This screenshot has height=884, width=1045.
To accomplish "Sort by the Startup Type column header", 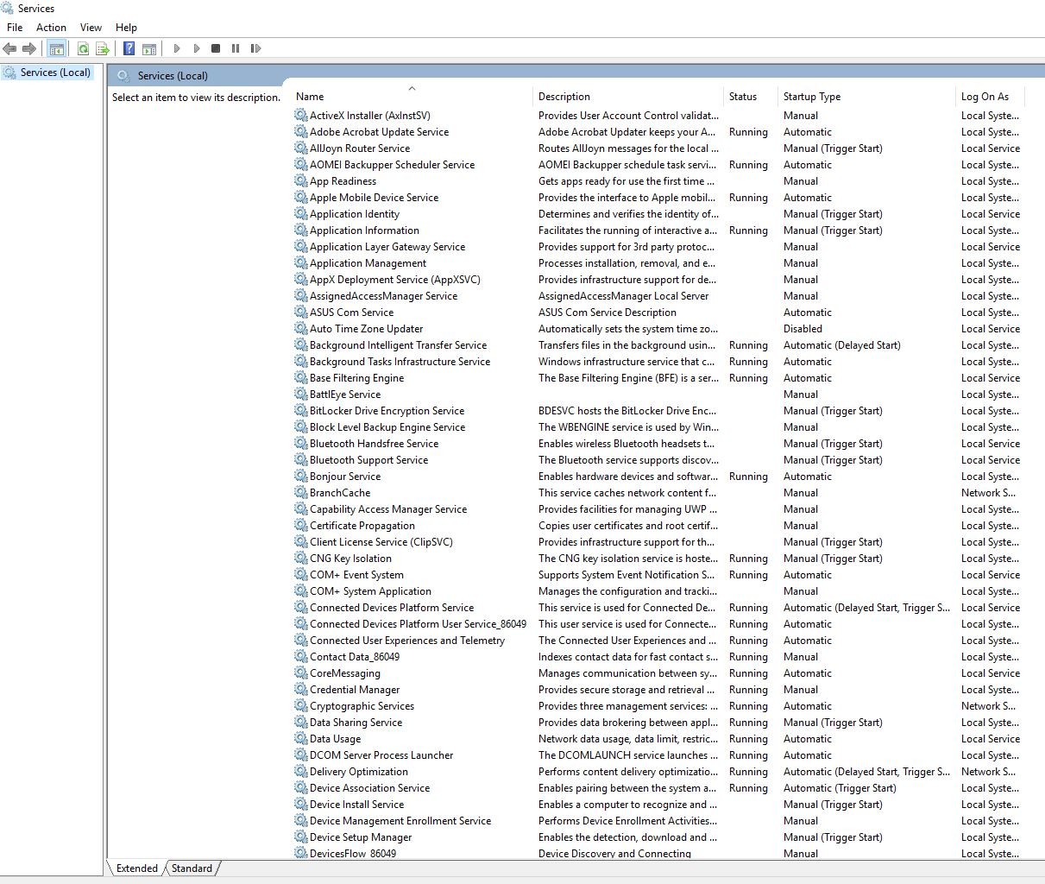I will pos(866,97).
